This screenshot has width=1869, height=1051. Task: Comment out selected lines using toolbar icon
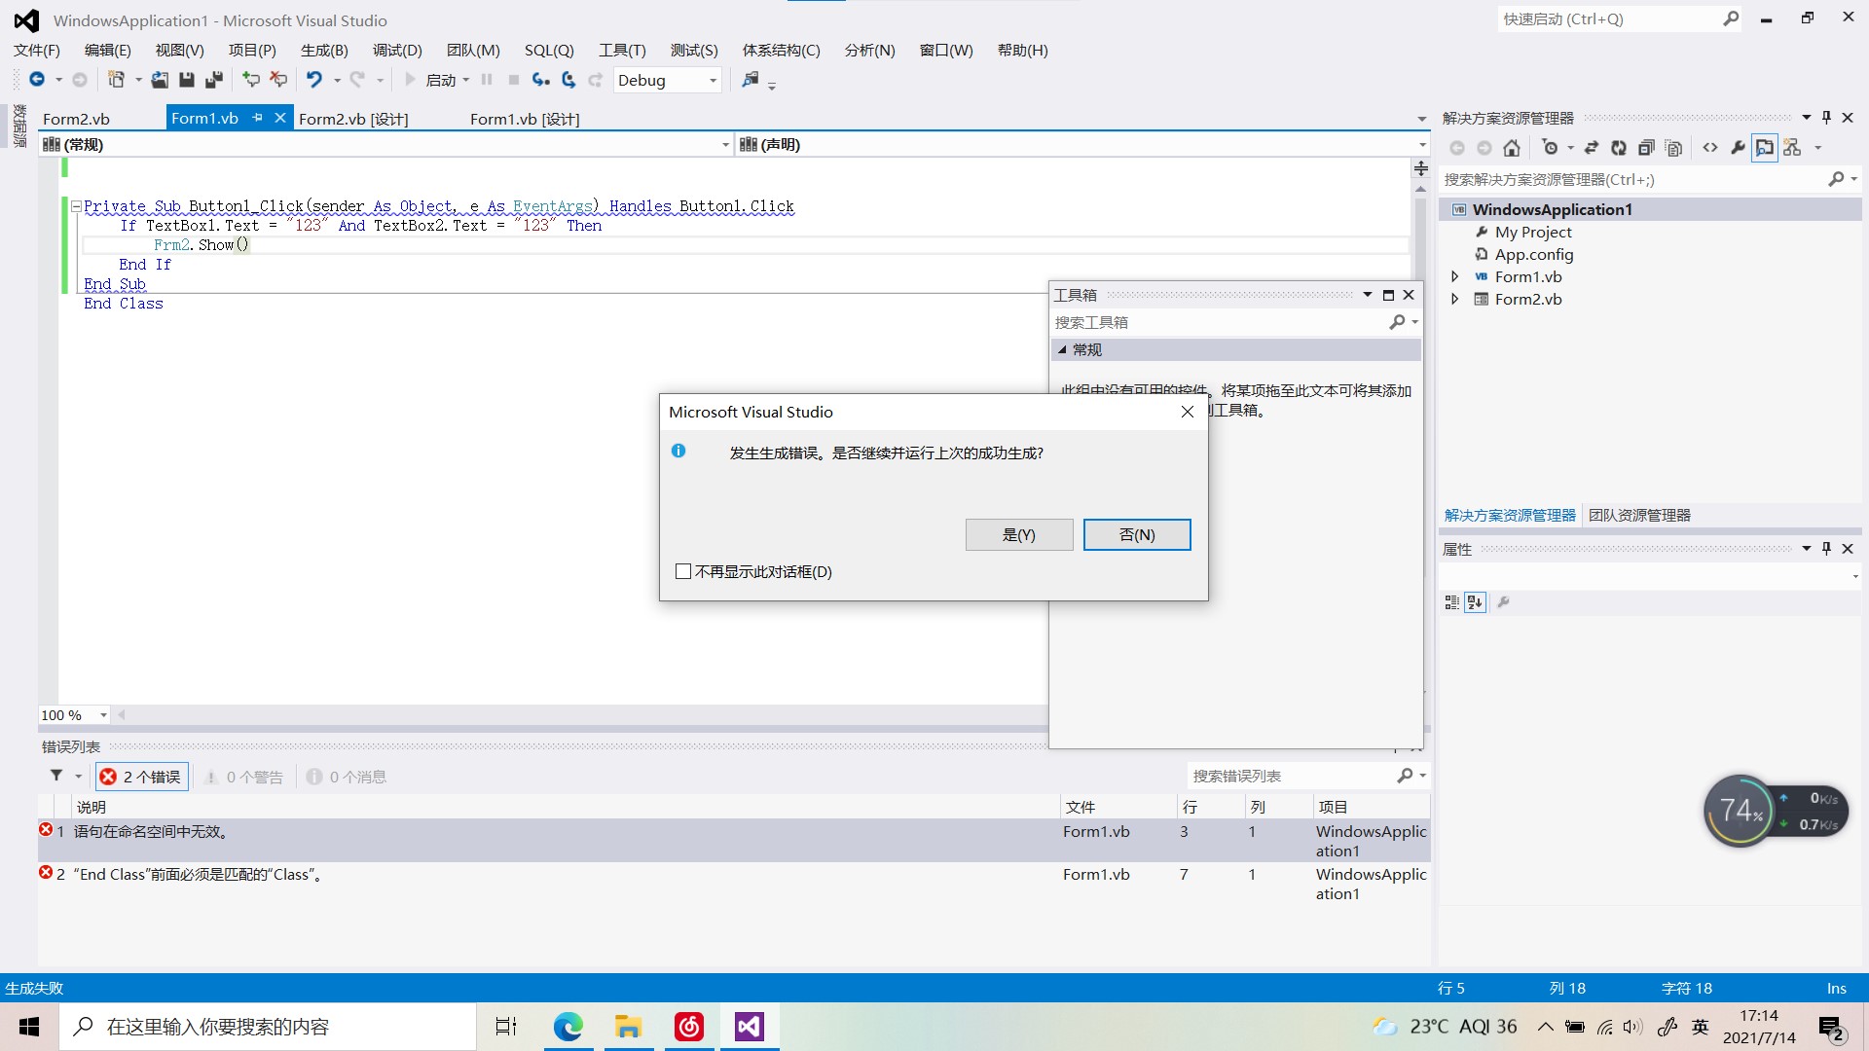tap(251, 80)
